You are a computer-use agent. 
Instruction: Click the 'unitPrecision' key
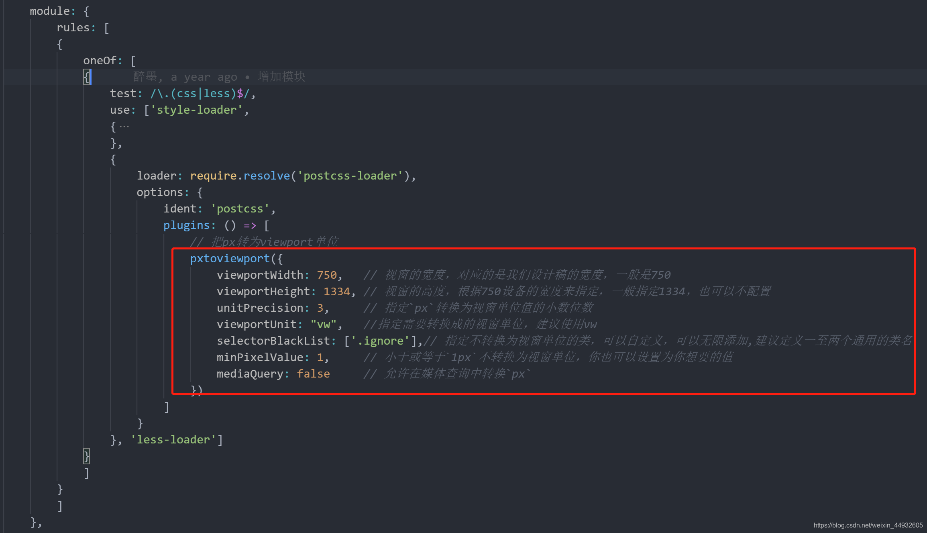(260, 308)
